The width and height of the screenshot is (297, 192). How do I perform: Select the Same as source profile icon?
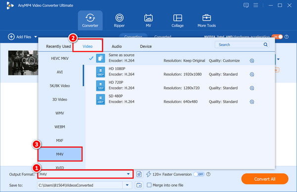100,58
